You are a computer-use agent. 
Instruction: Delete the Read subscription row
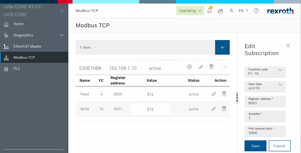coord(224,94)
